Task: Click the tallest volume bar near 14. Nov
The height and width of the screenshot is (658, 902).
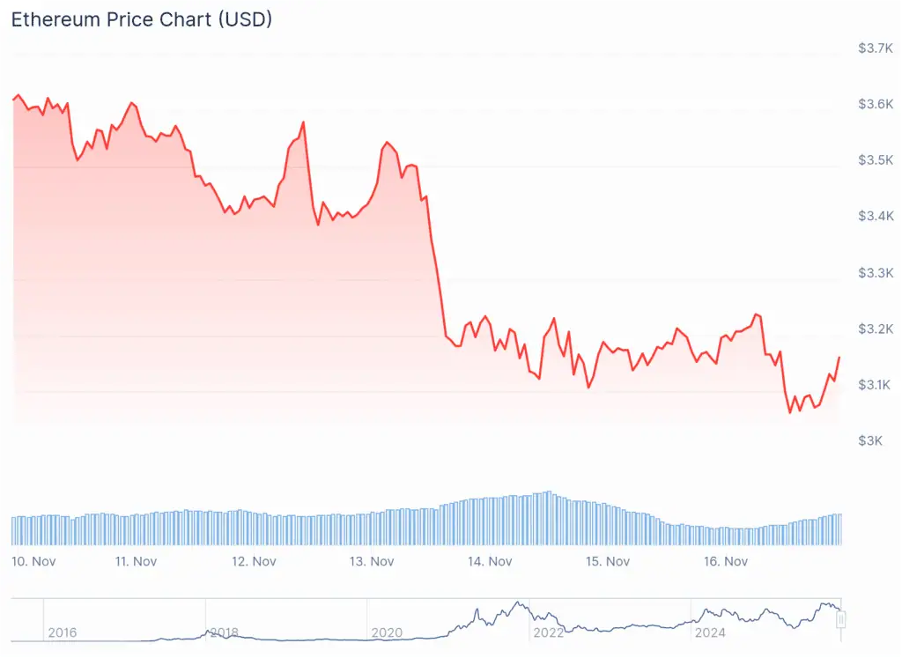Action: (x=550, y=518)
